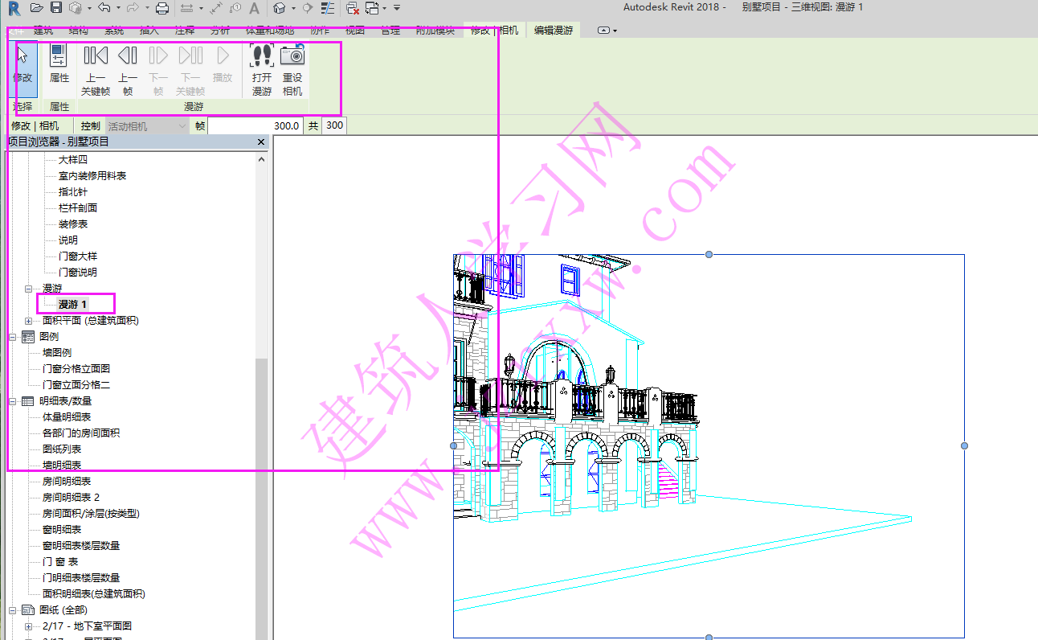Print using the printer icon
The image size is (1038, 640).
pos(162,8)
